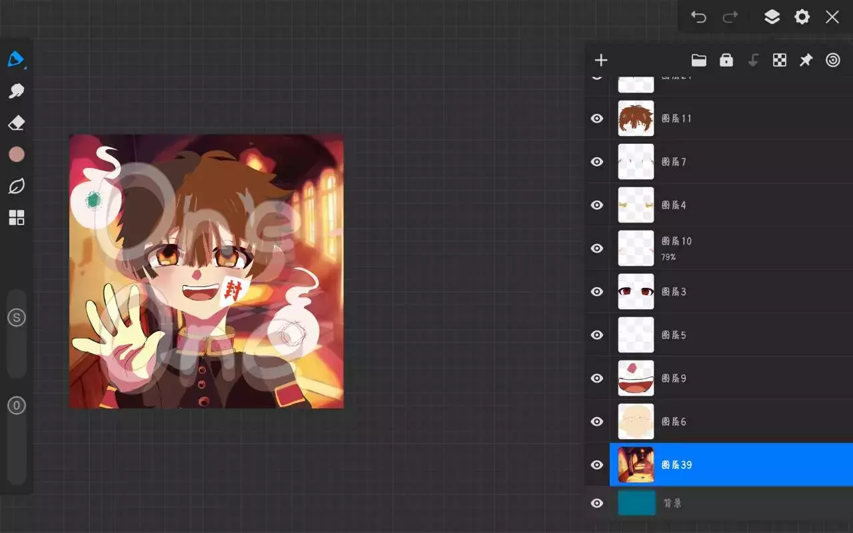Lock the selected layer with padlock icon

pyautogui.click(x=726, y=61)
